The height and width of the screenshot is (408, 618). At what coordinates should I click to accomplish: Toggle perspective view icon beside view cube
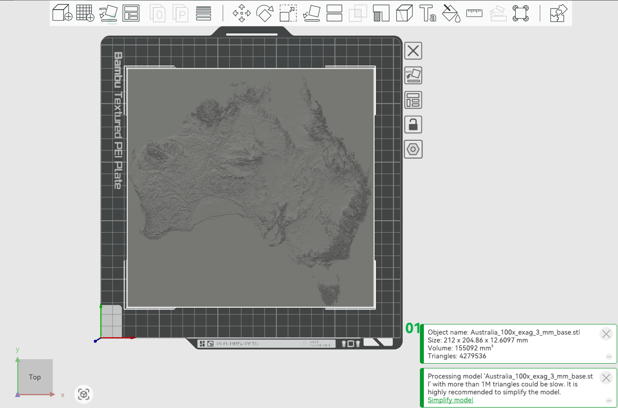click(83, 394)
